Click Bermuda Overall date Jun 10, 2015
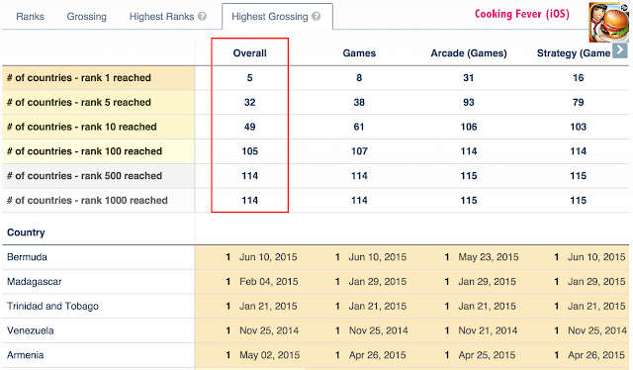The height and width of the screenshot is (370, 633). coord(268,257)
